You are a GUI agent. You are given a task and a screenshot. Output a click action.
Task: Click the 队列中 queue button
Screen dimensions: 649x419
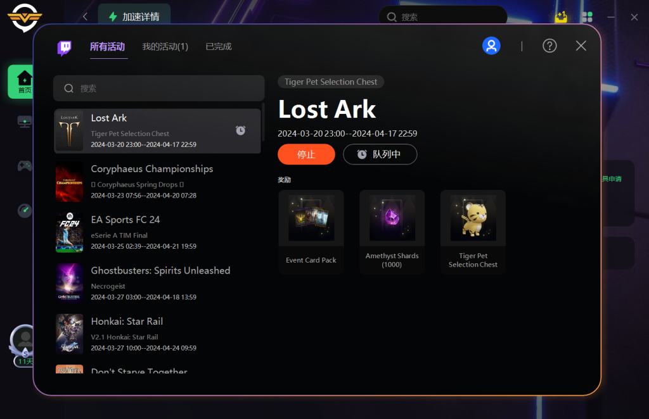click(380, 154)
